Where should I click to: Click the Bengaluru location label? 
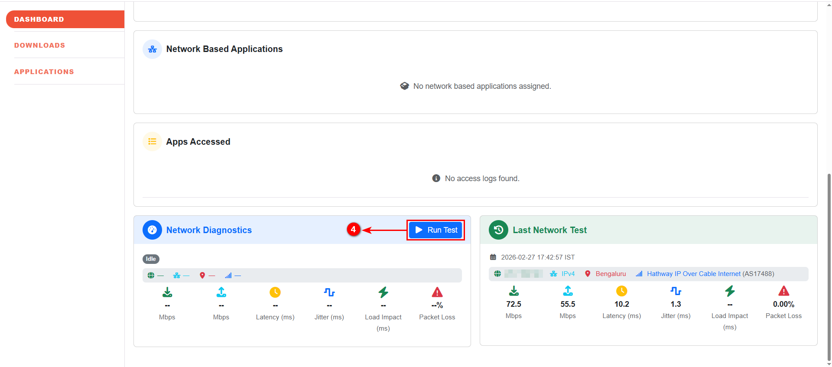tap(610, 274)
